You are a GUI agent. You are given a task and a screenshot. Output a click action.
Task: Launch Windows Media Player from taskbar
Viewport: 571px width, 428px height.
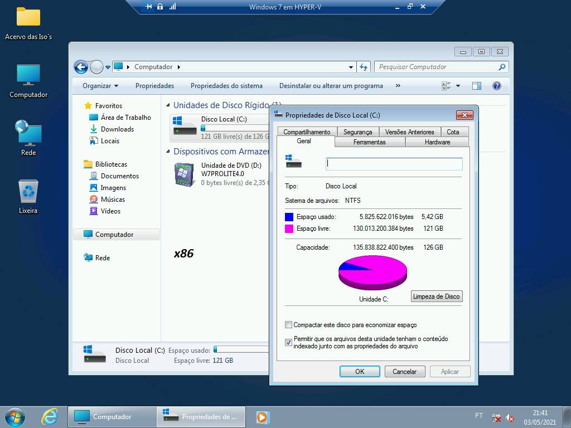coord(262,417)
